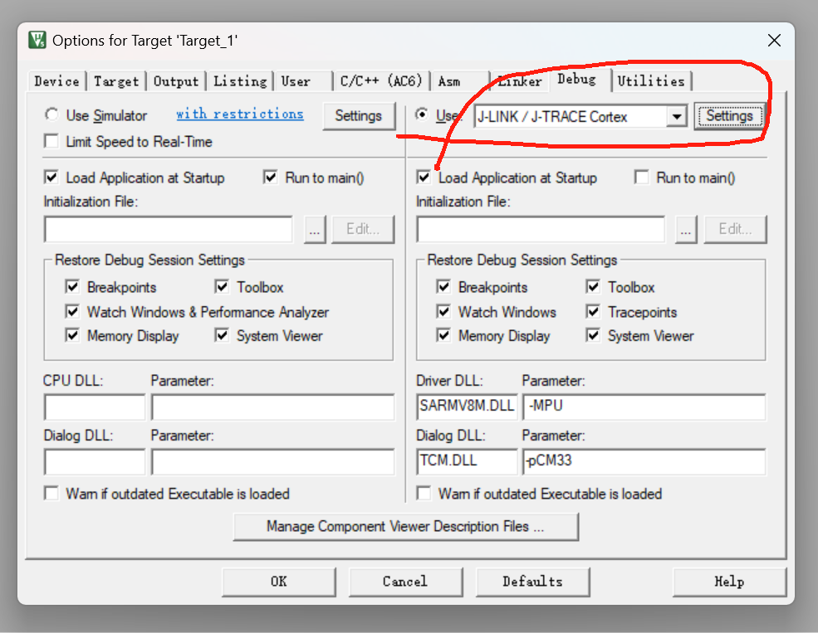Toggle simulator System Viewer checkbox
Screen dimensions: 818x633
coord(222,335)
